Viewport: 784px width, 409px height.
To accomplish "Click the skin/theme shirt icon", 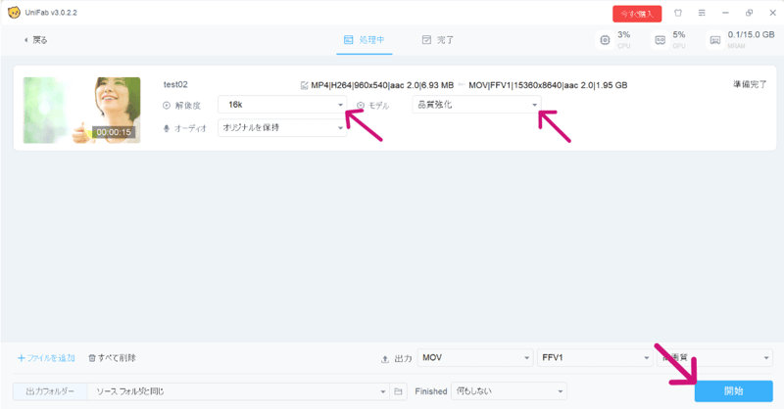I will [677, 14].
